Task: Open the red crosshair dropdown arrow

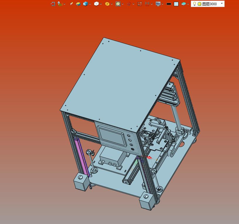Action: [134, 4]
